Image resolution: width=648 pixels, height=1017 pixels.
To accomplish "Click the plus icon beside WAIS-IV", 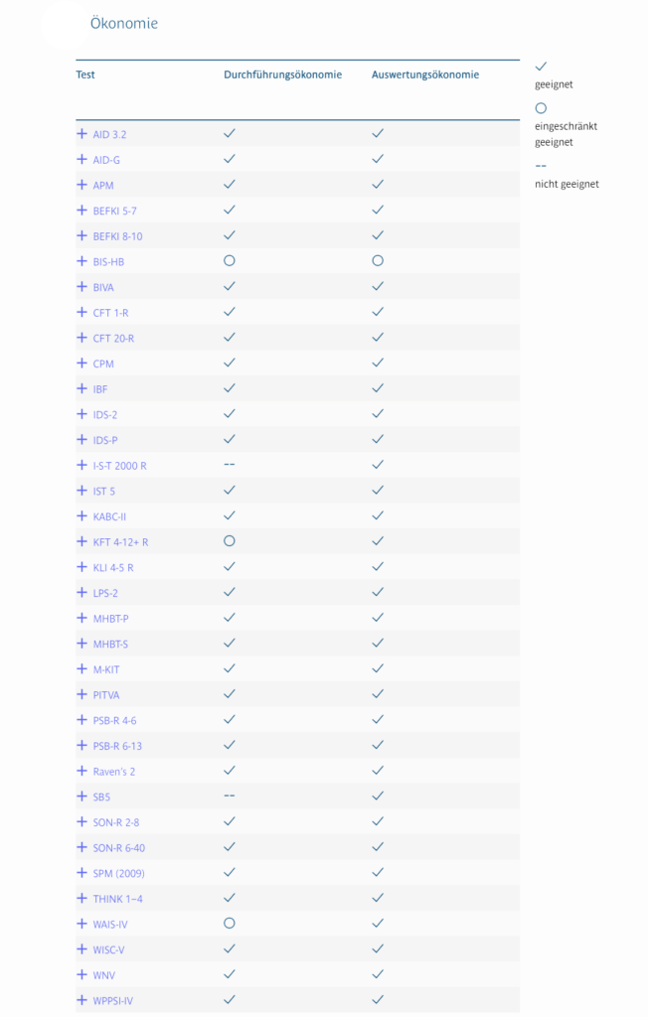I will pyautogui.click(x=82, y=924).
